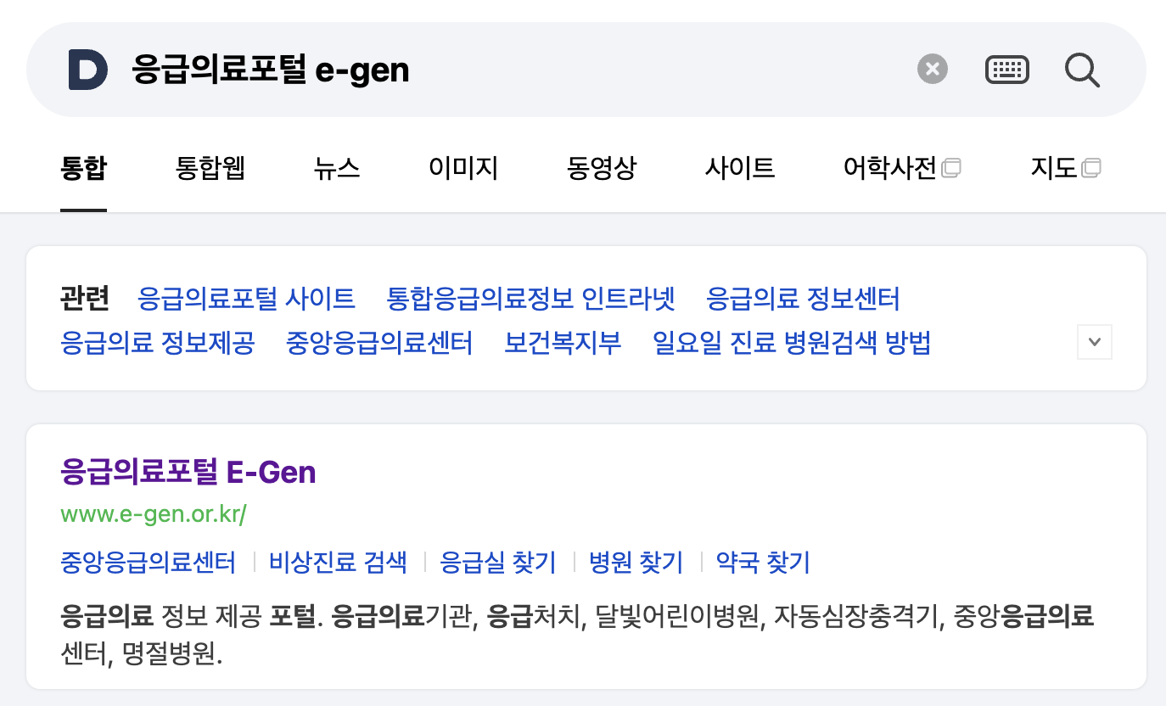Select the 사이트 tab
The width and height of the screenshot is (1166, 706).
[739, 168]
